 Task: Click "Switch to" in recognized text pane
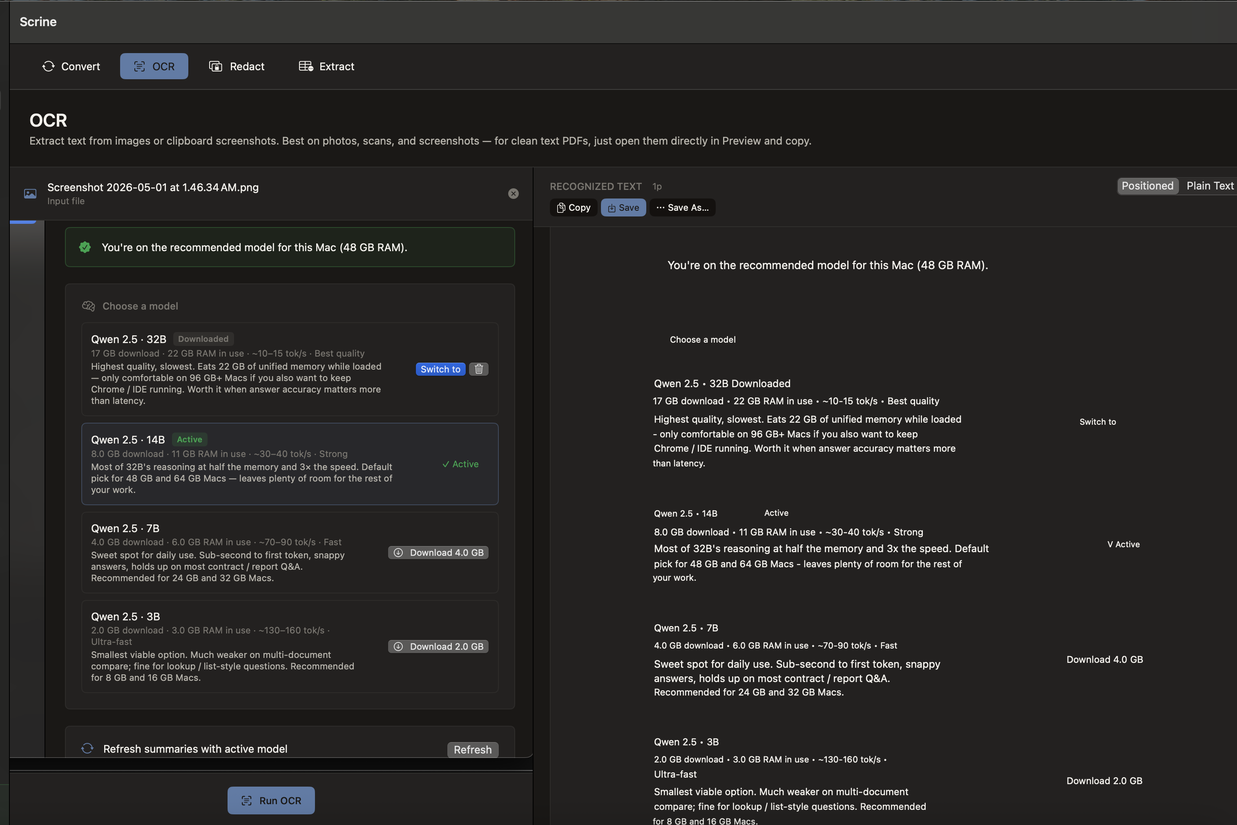1098,422
